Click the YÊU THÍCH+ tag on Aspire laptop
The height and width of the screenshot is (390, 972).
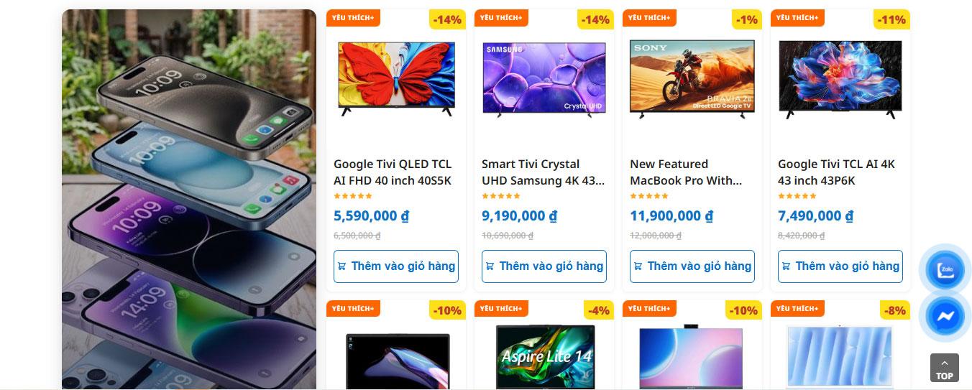pos(501,309)
